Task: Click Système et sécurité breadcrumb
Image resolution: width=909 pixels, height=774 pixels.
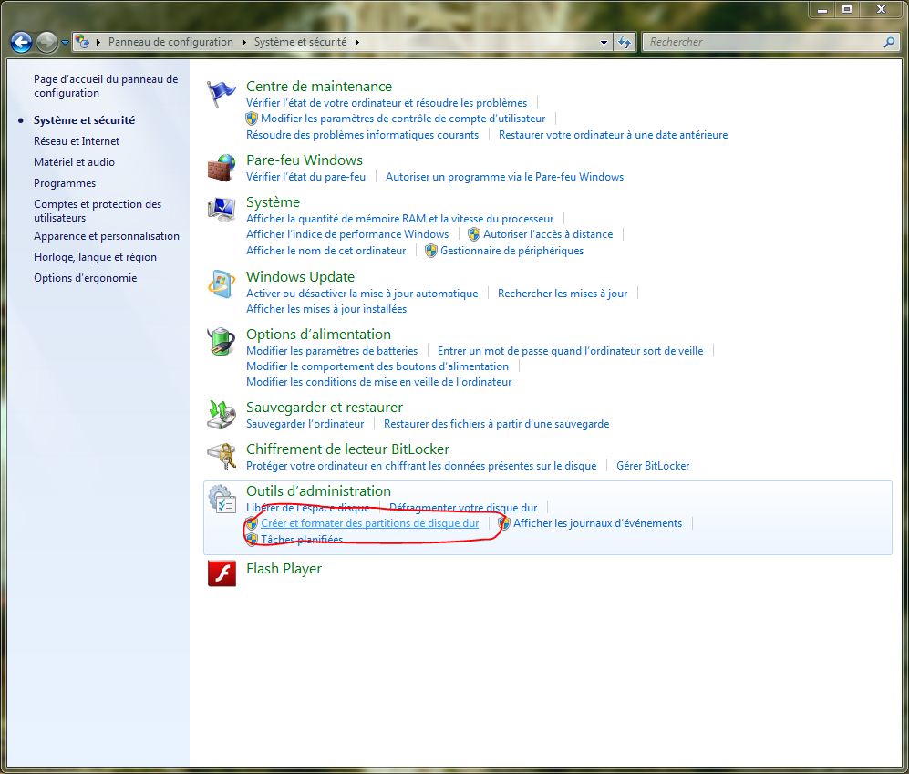Action: (300, 42)
